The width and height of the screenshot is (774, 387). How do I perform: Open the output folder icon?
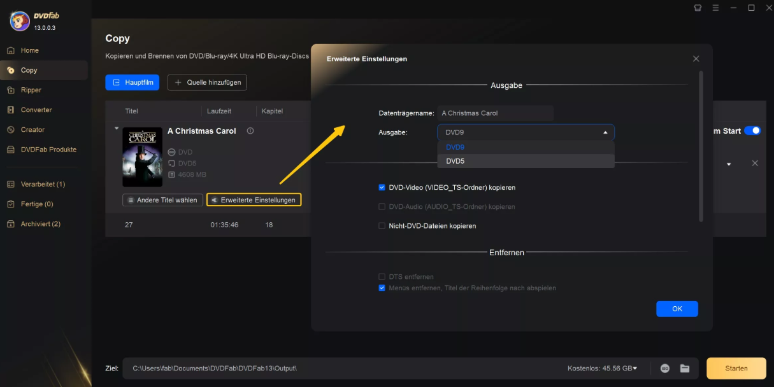pos(685,368)
